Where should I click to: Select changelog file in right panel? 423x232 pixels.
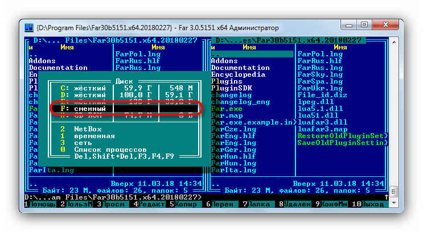click(x=231, y=95)
